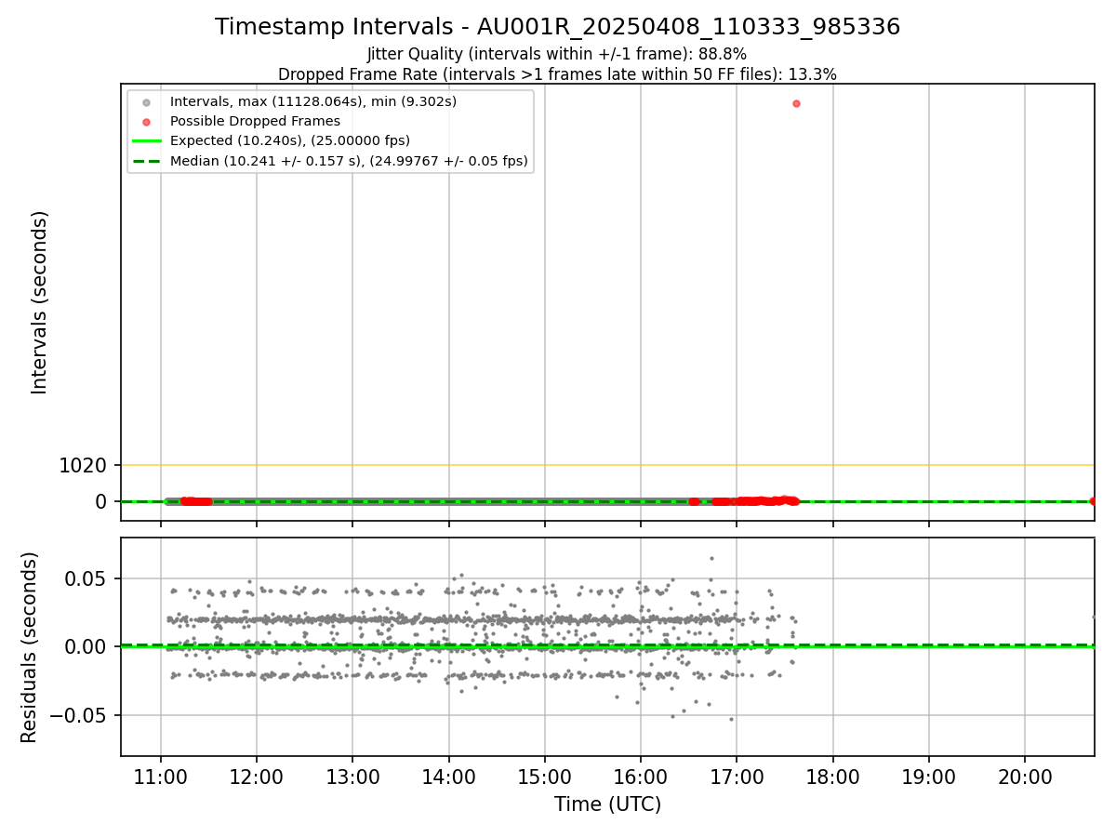
Task: Click the 'Intervals (seconds)' axis label
Action: (39, 302)
